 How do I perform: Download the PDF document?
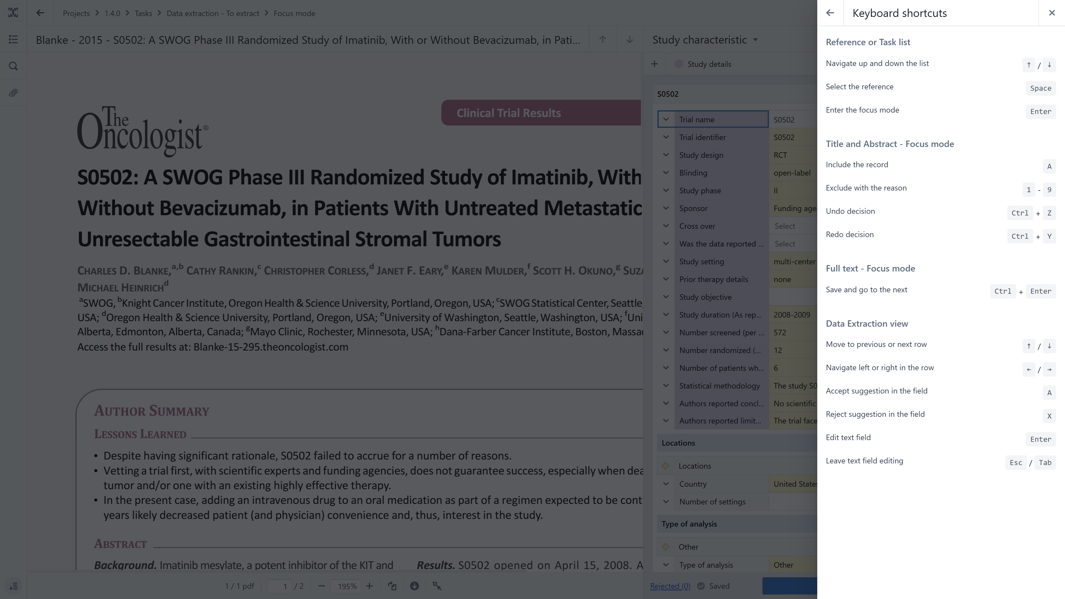(414, 586)
